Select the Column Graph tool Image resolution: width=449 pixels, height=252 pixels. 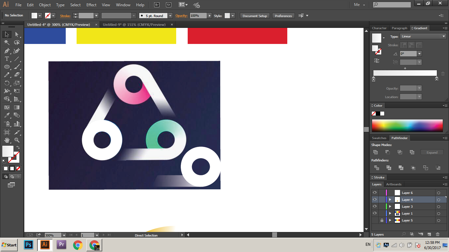pos(17,124)
